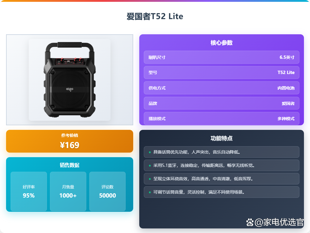Click the 好评率 95% stat card

29,191
